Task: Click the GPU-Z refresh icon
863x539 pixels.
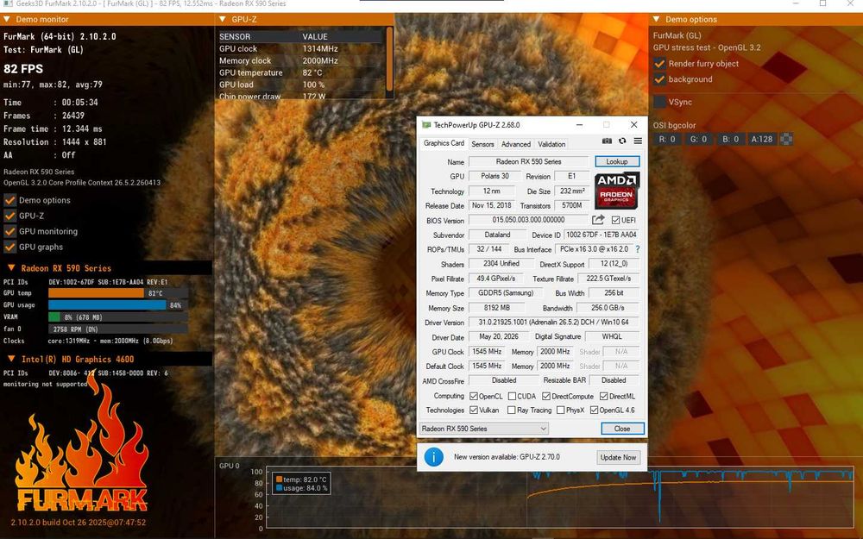Action: 622,141
